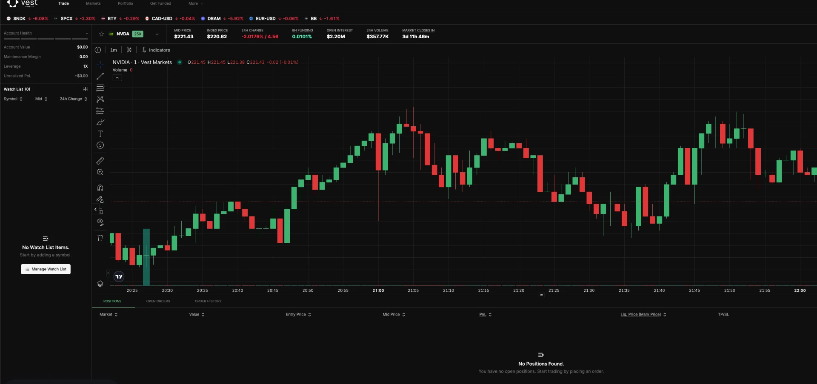This screenshot has width=817, height=384.
Task: Click the Vest logo
Action: 23,3
